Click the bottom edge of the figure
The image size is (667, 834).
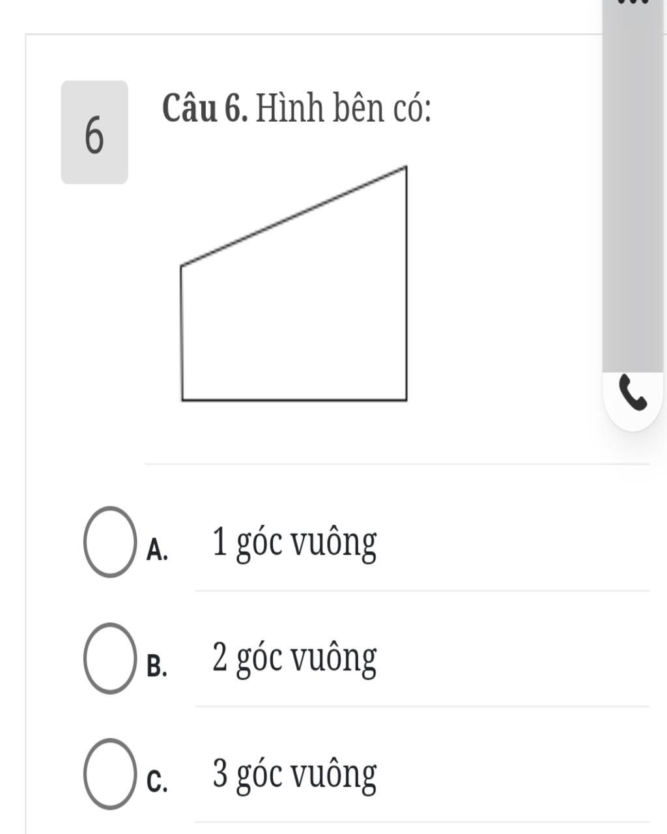click(x=294, y=399)
